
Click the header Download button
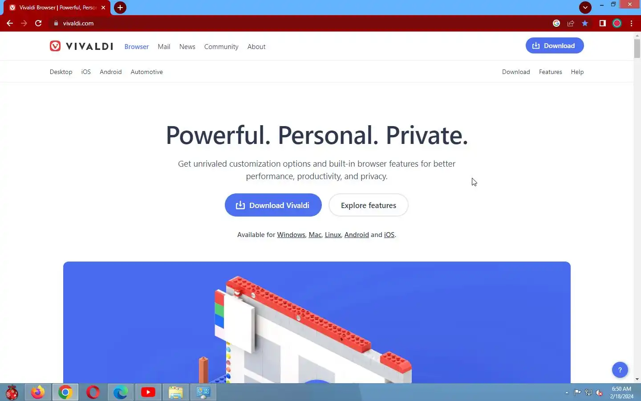point(555,45)
